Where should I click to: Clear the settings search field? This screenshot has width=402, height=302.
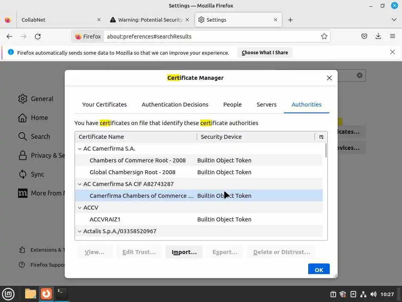pyautogui.click(x=360, y=75)
